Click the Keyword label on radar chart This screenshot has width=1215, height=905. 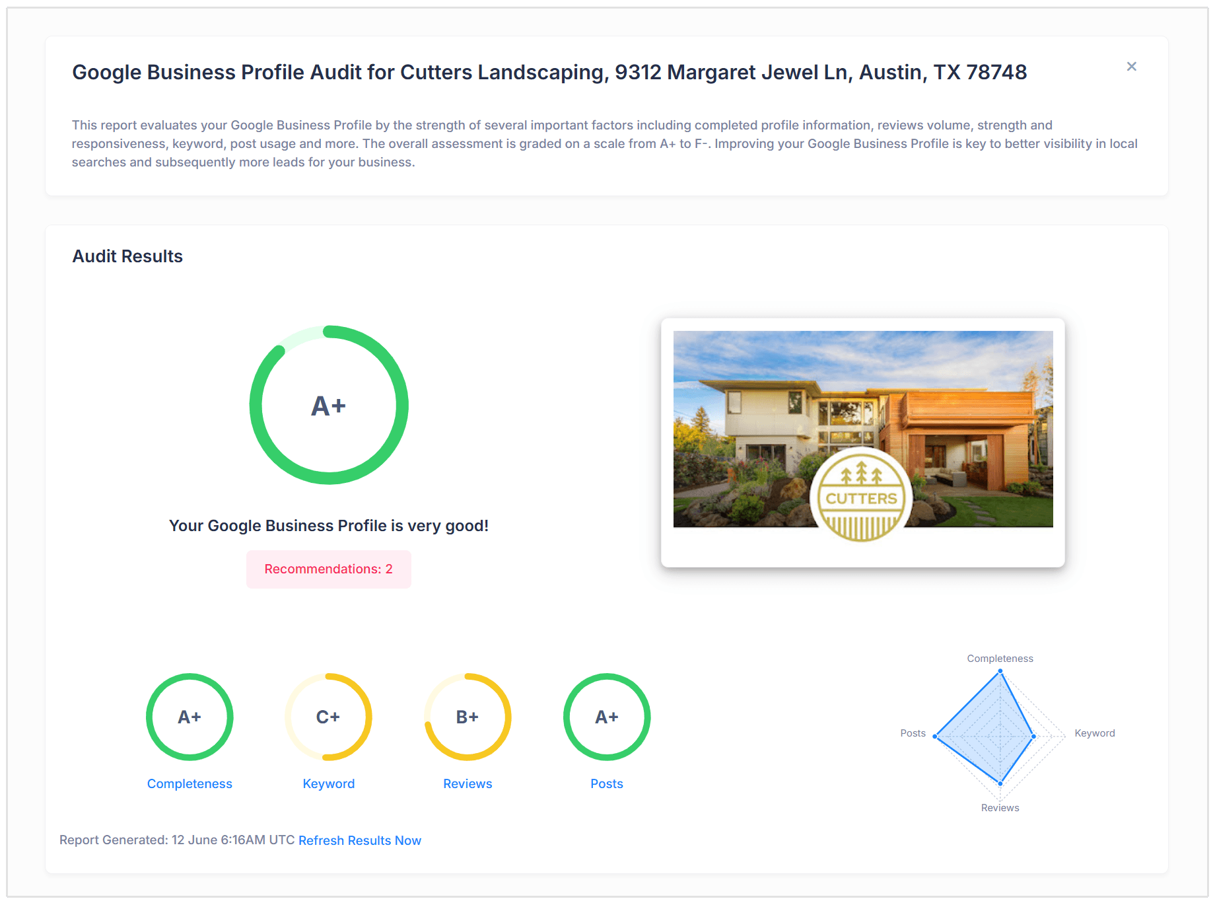click(x=1095, y=733)
